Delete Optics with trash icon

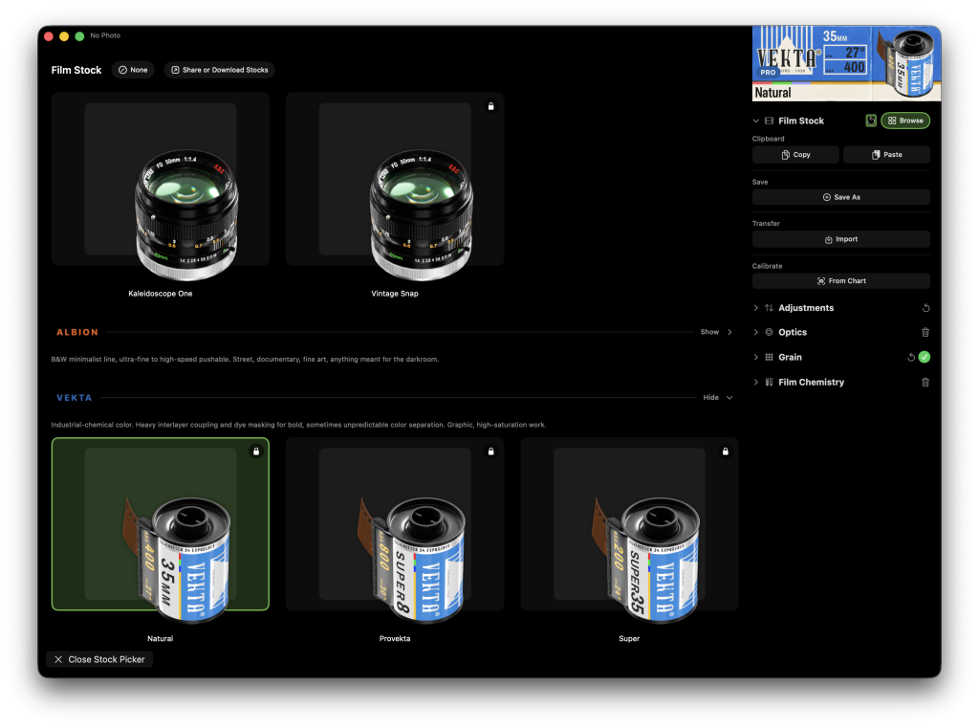[925, 333]
